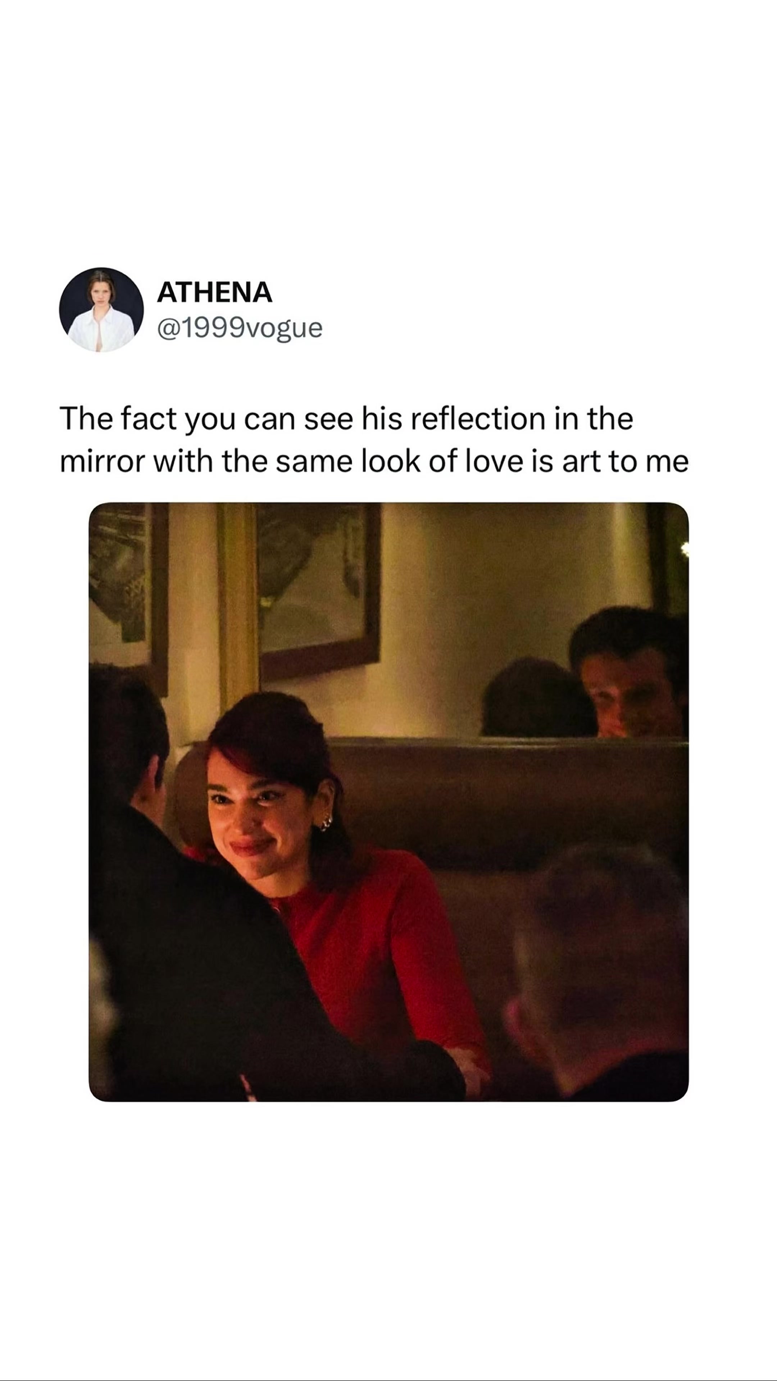Viewport: 777px width, 1381px height.
Task: Select the tweet line starting "The fact you"
Action: 346,419
